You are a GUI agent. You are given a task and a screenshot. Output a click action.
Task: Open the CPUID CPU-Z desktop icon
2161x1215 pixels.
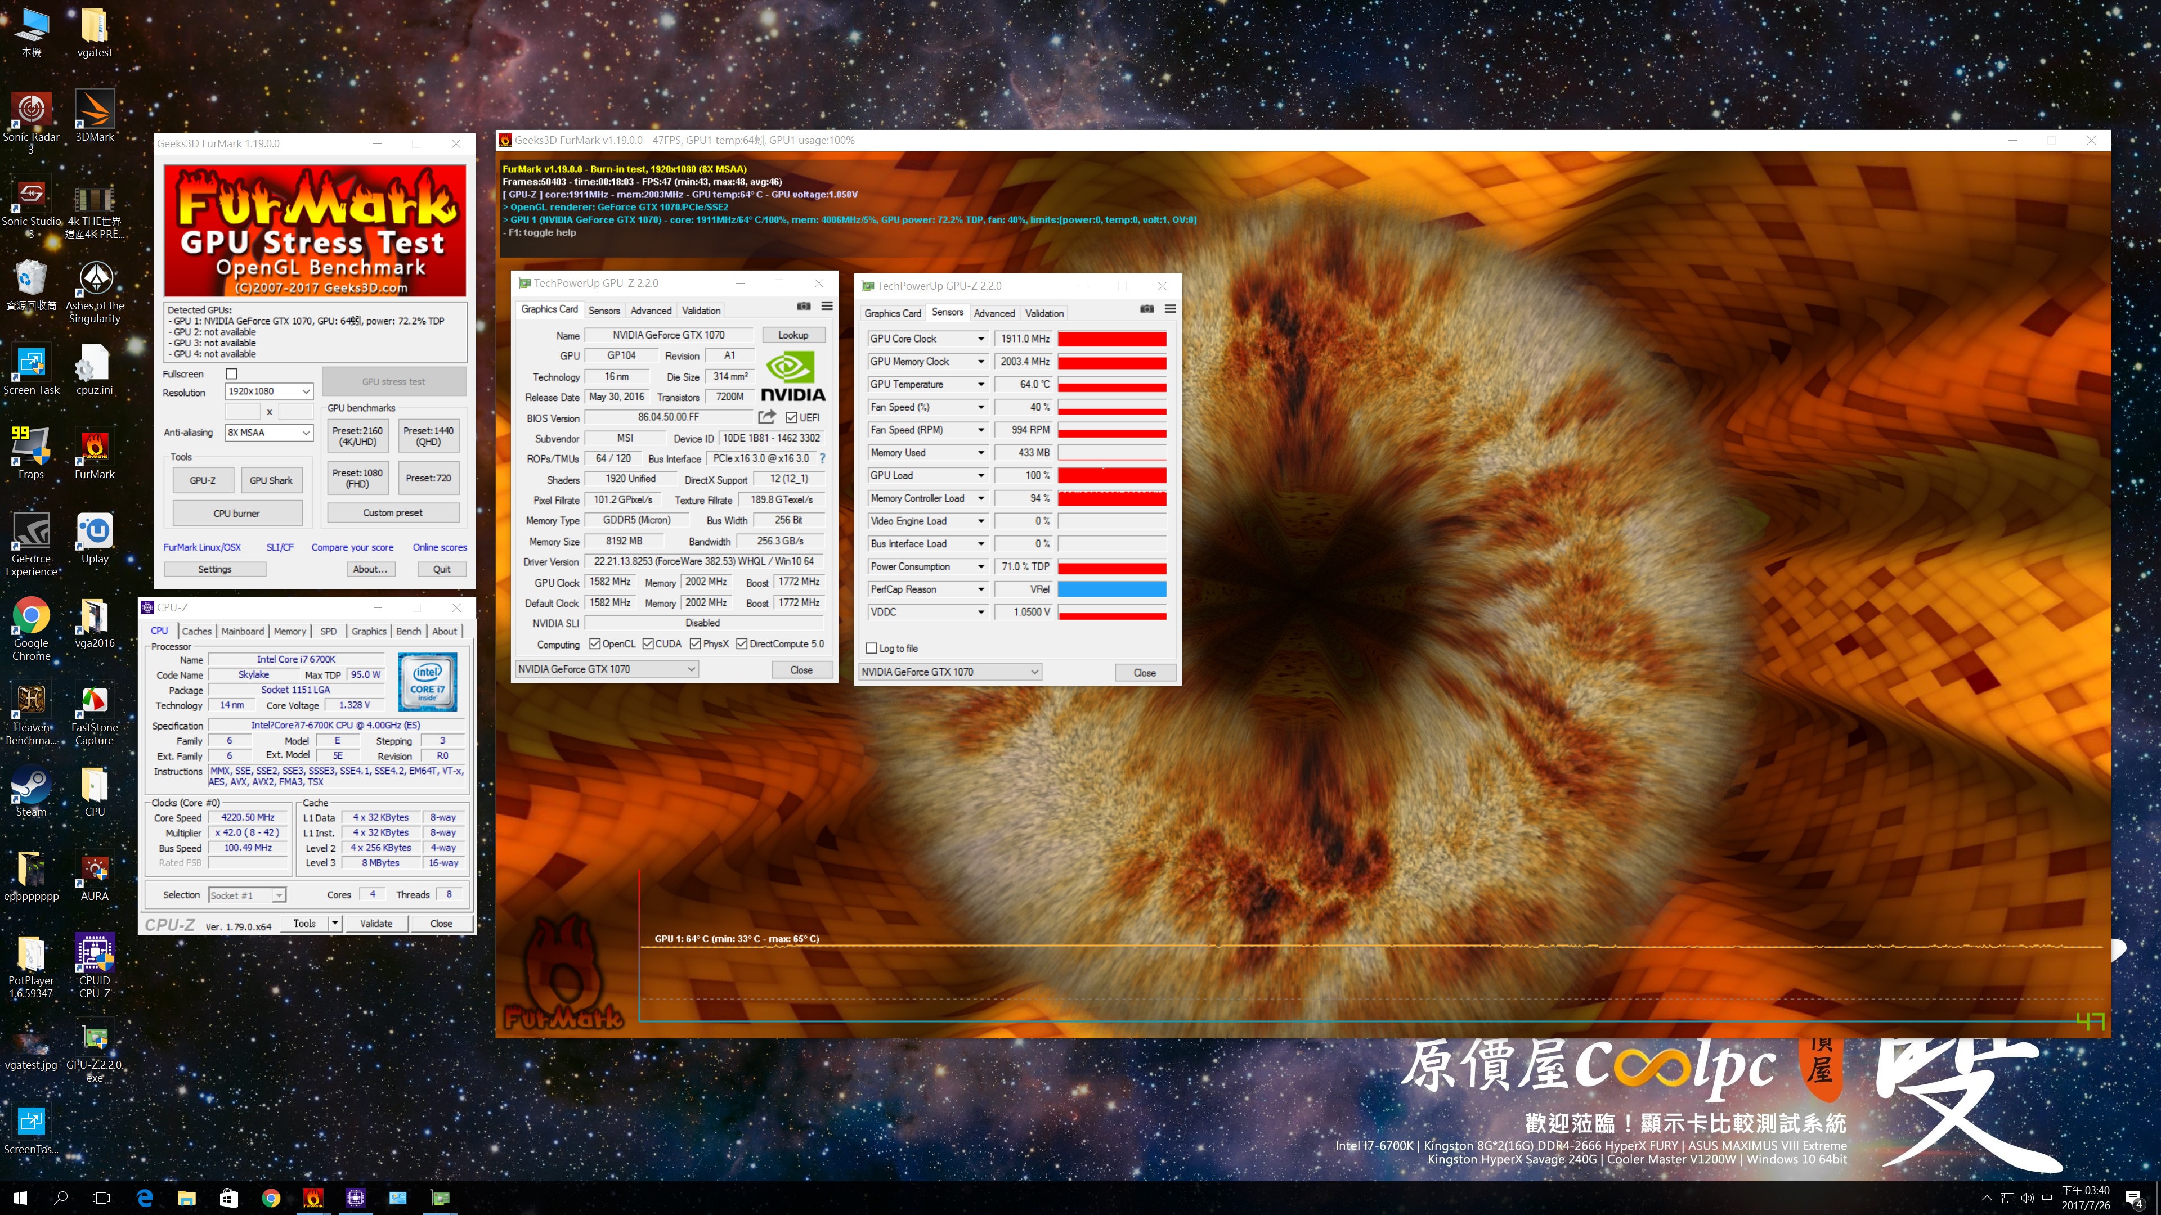95,966
